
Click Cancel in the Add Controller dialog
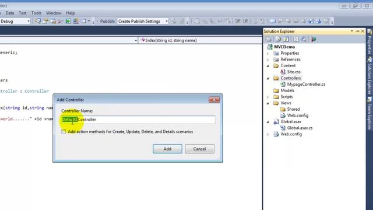(x=199, y=149)
